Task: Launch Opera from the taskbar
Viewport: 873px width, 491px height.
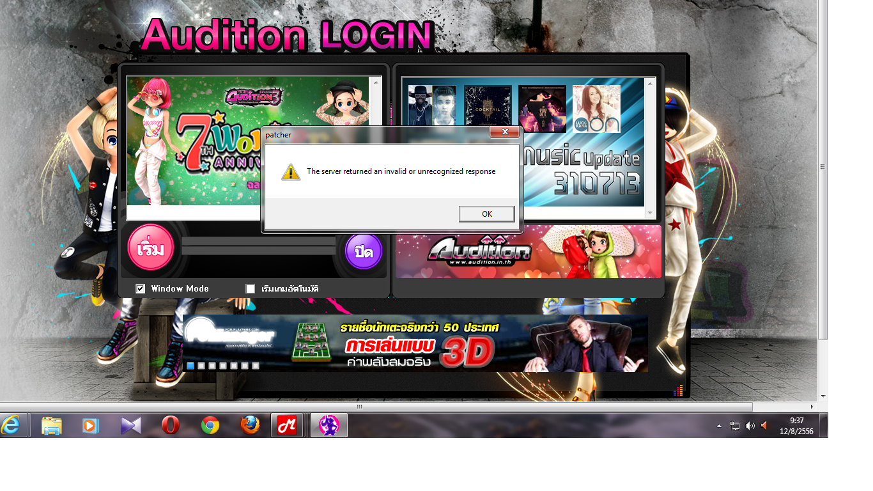Action: tap(170, 425)
